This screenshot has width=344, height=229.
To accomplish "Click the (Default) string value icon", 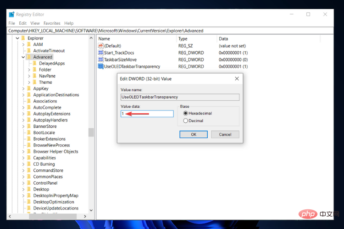I will coord(100,46).
